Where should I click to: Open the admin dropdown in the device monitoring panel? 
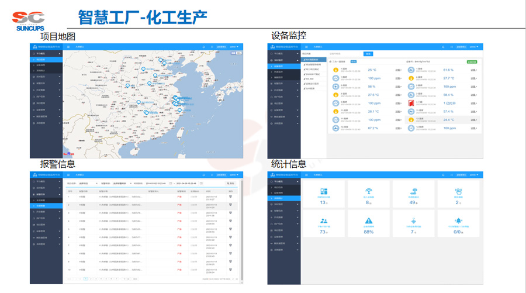pos(474,46)
